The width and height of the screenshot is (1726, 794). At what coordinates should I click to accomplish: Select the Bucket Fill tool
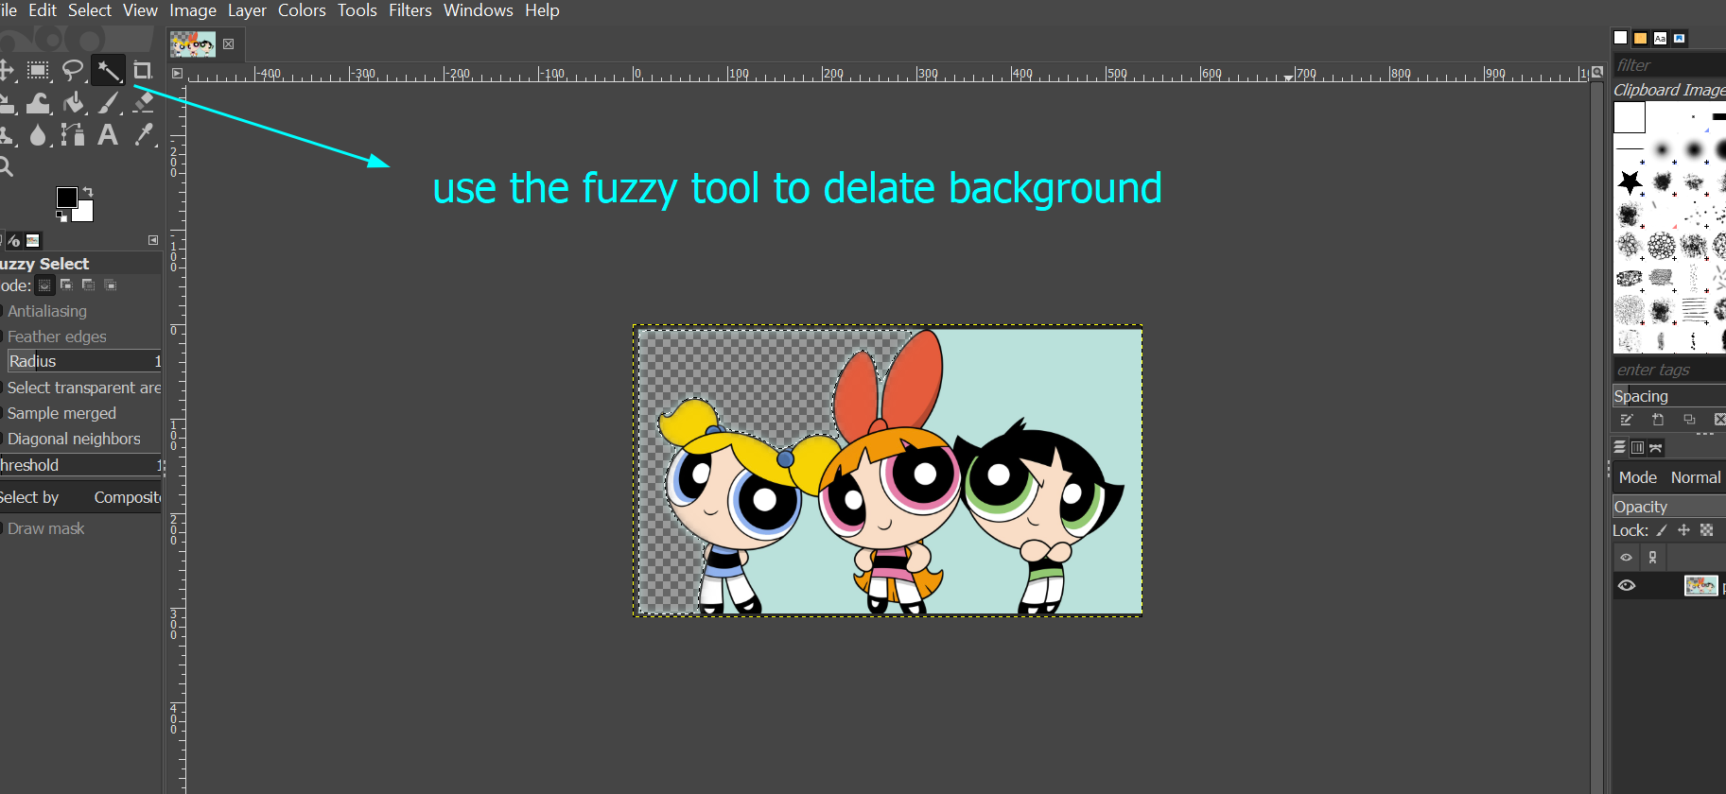[74, 103]
